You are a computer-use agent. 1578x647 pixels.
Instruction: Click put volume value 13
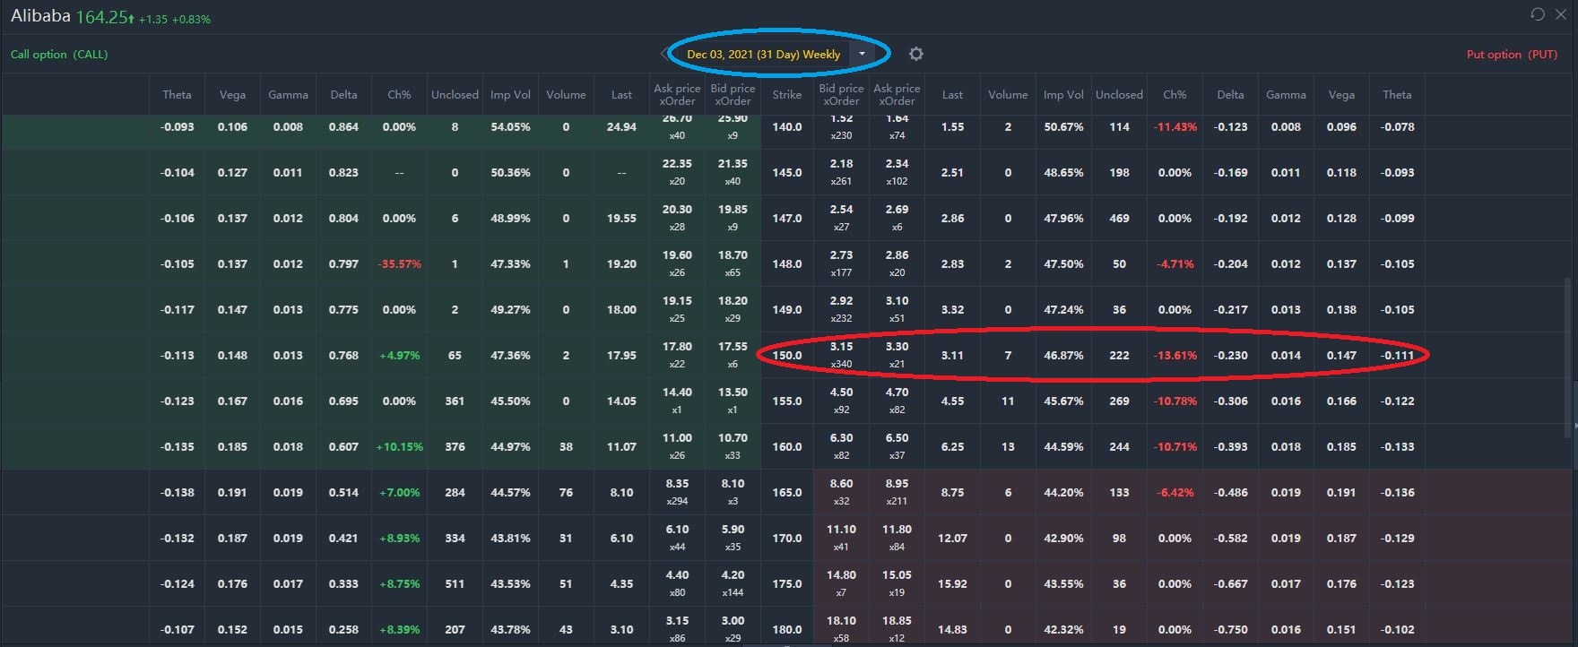pyautogui.click(x=1008, y=447)
